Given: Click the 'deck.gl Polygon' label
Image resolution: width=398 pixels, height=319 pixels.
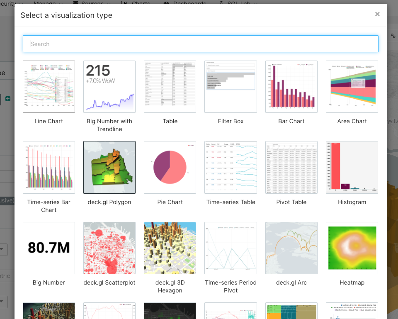Looking at the screenshot, I should 109,202.
